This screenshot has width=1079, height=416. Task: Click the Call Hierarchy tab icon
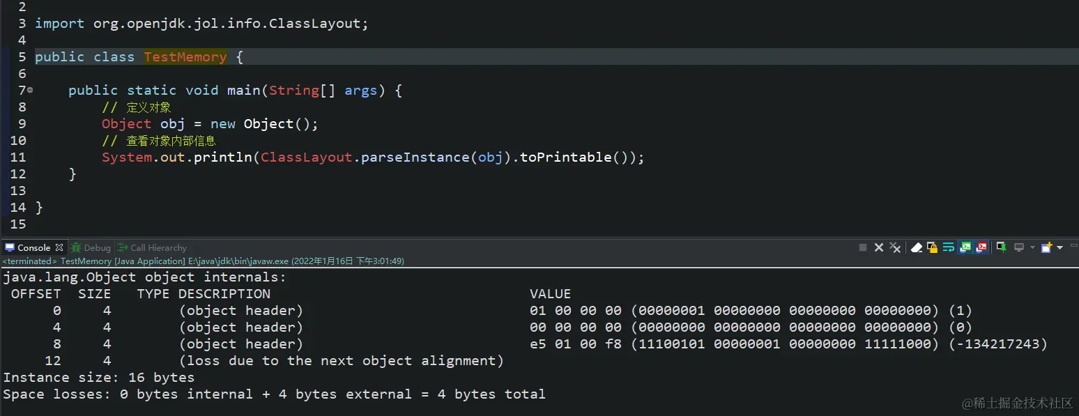point(123,247)
